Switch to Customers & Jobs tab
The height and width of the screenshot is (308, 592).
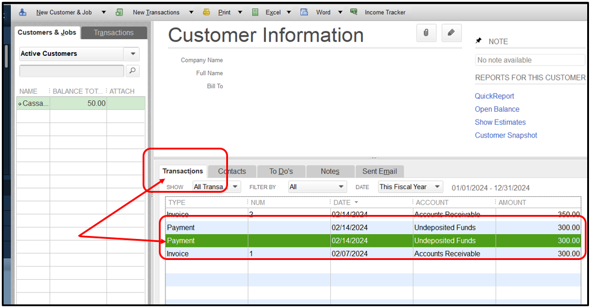[x=47, y=32]
